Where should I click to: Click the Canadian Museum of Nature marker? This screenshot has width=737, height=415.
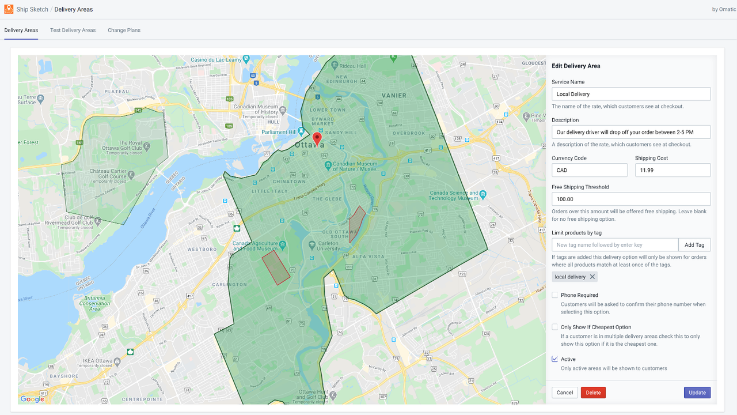click(x=328, y=165)
